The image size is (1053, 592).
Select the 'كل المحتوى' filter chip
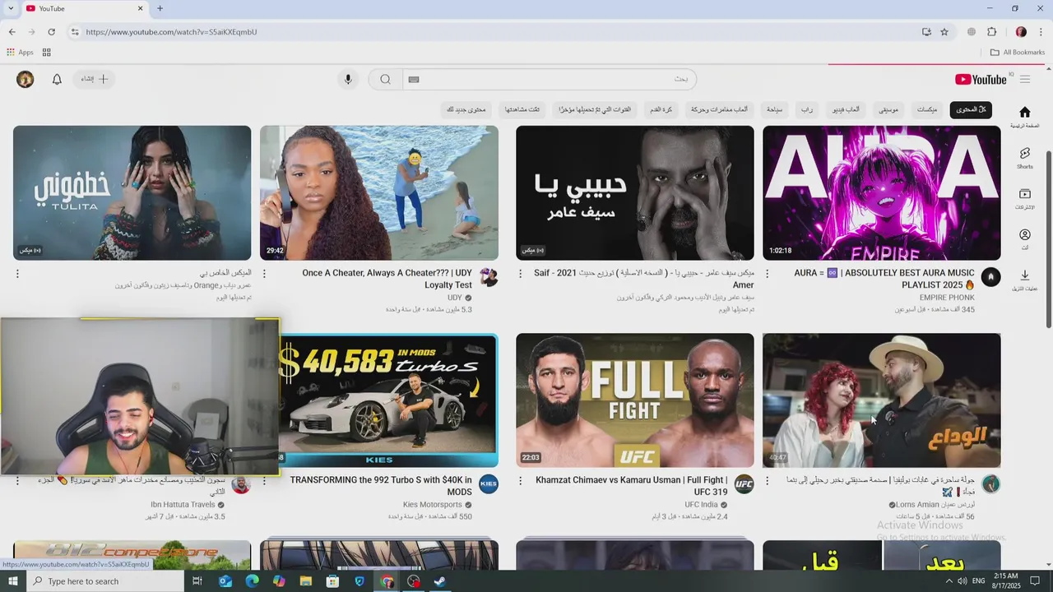971,109
